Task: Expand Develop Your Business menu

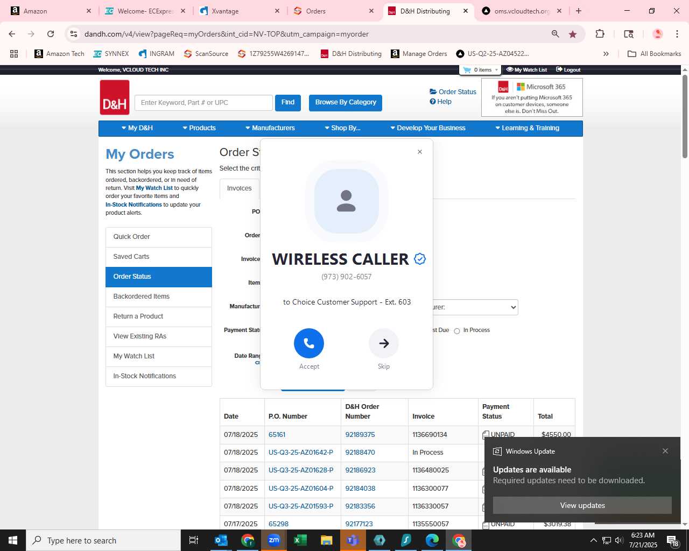Action: click(x=428, y=128)
